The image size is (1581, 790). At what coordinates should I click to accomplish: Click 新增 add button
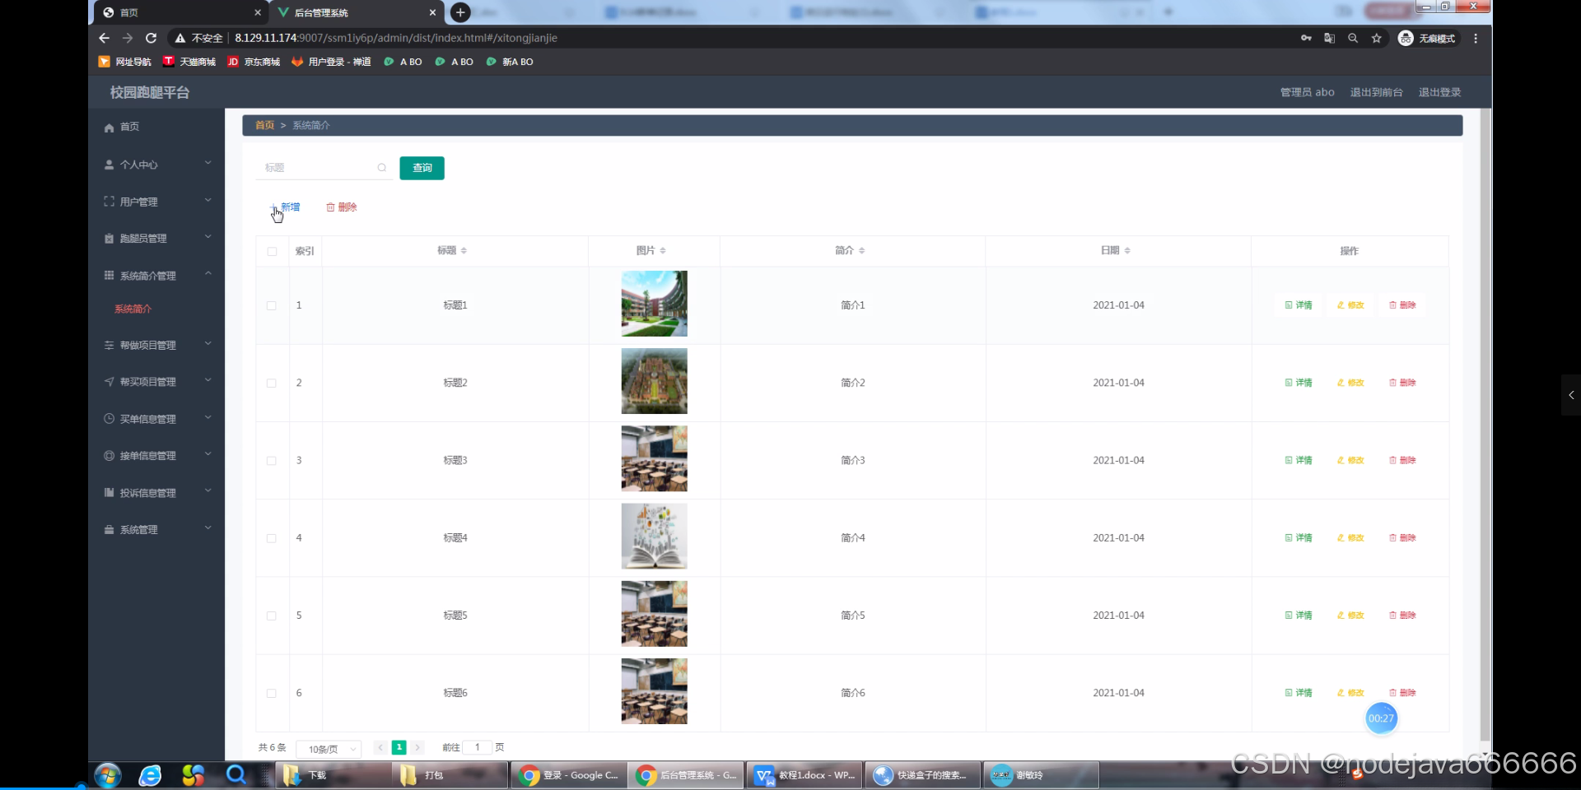[285, 207]
